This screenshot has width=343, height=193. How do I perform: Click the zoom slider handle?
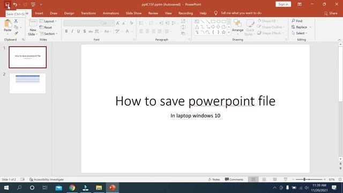point(304,180)
